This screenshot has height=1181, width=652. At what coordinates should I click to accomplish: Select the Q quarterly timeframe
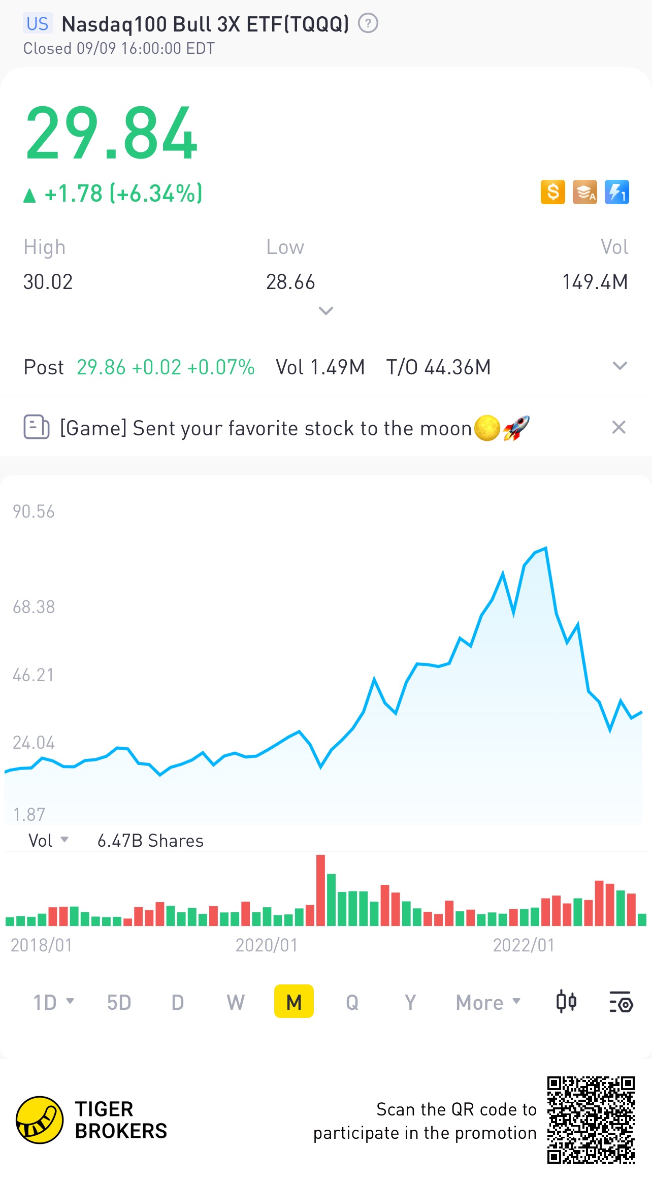(x=352, y=1002)
